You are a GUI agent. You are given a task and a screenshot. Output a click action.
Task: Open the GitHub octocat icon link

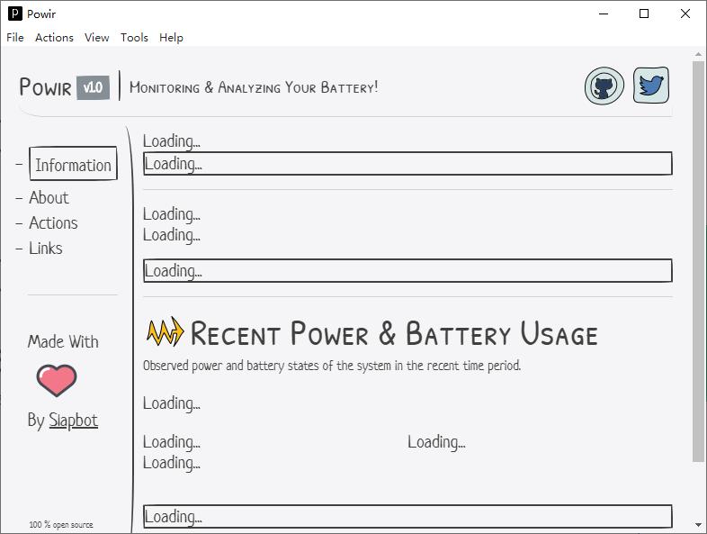pos(604,86)
